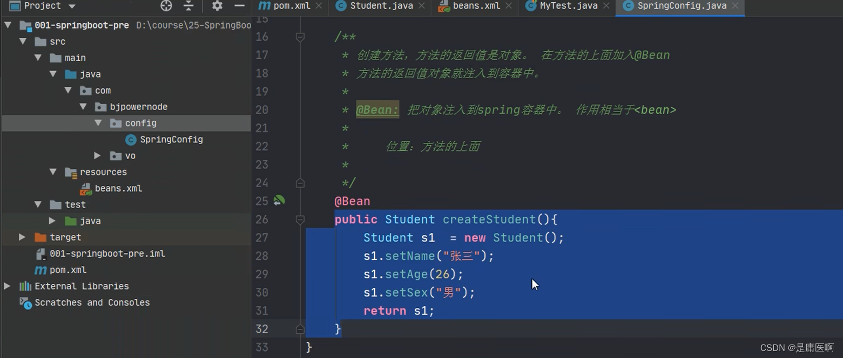843x358 pixels.
Task: Click setAge call on line 29
Action: click(406, 274)
